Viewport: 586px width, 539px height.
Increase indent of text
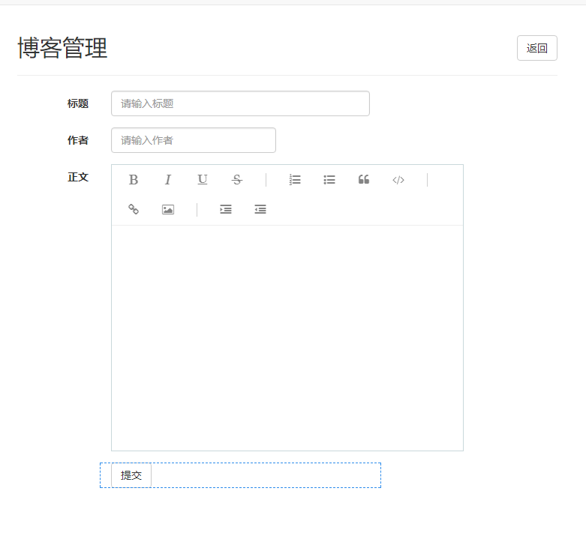point(226,209)
